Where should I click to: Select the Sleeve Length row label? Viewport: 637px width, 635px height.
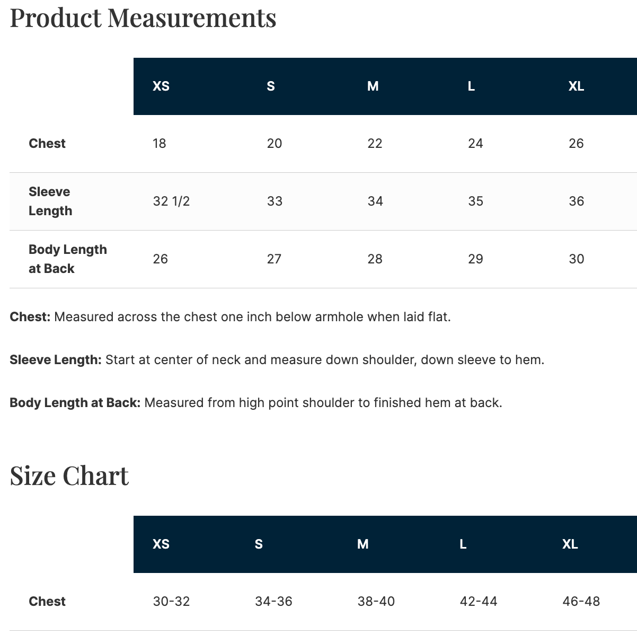click(x=50, y=201)
